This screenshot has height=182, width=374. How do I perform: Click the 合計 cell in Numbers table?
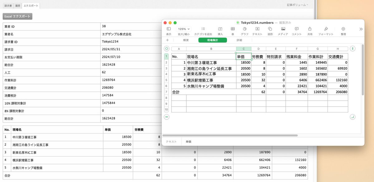(211, 92)
